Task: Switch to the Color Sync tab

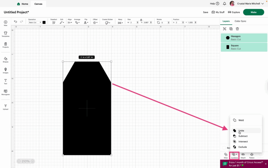Action: coord(240,21)
